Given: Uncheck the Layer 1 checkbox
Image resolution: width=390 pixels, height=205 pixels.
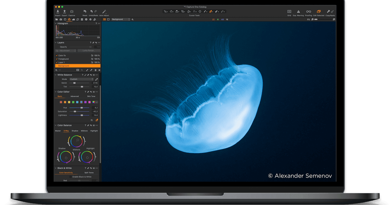Looking at the screenshot, I should click(x=57, y=62).
